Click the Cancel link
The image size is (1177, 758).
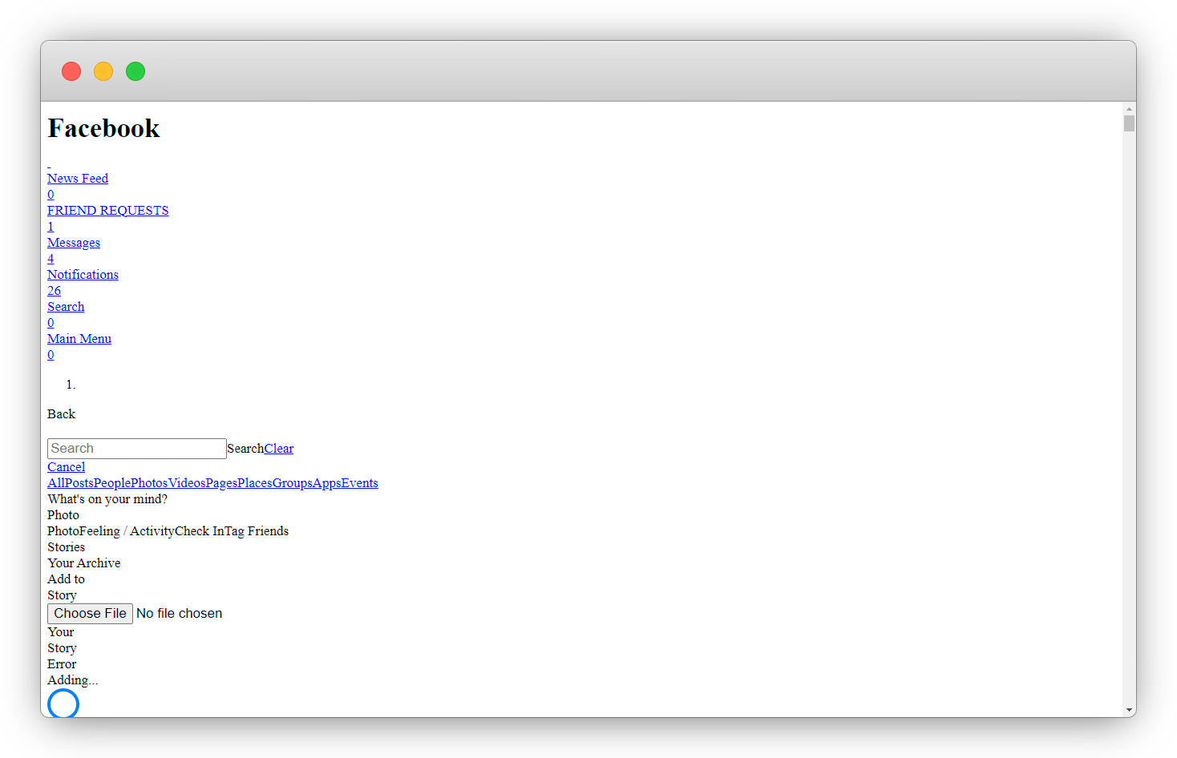(66, 467)
